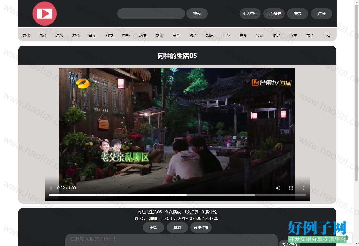Click the video title heading 向往的生活05
Screen dimensions: 359x246
pos(177,56)
